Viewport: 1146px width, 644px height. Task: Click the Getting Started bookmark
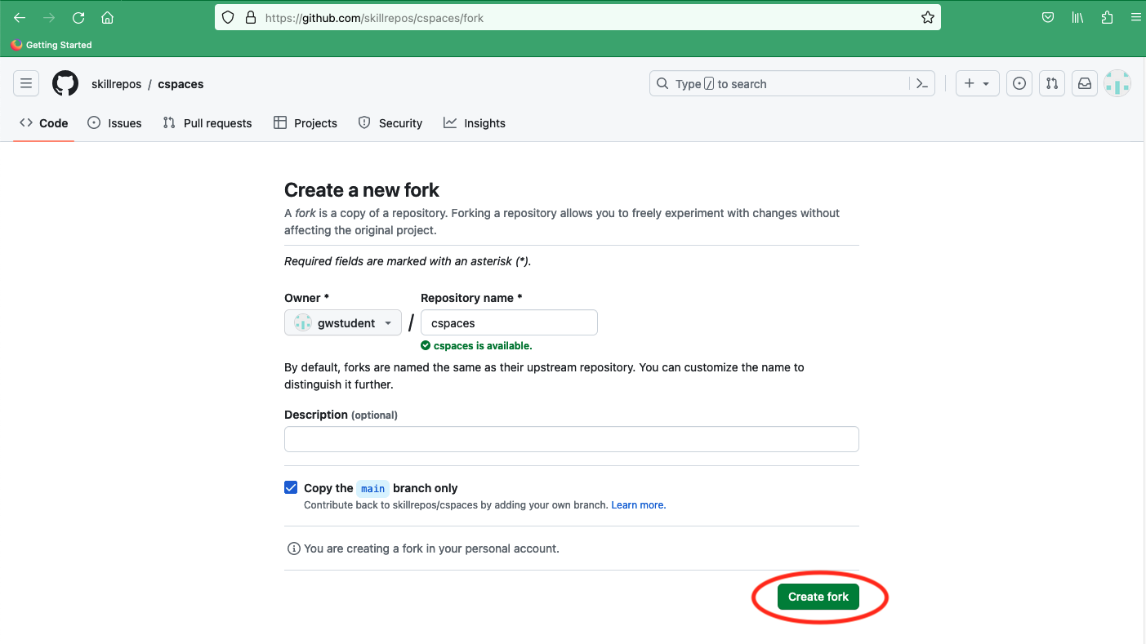[x=51, y=45]
